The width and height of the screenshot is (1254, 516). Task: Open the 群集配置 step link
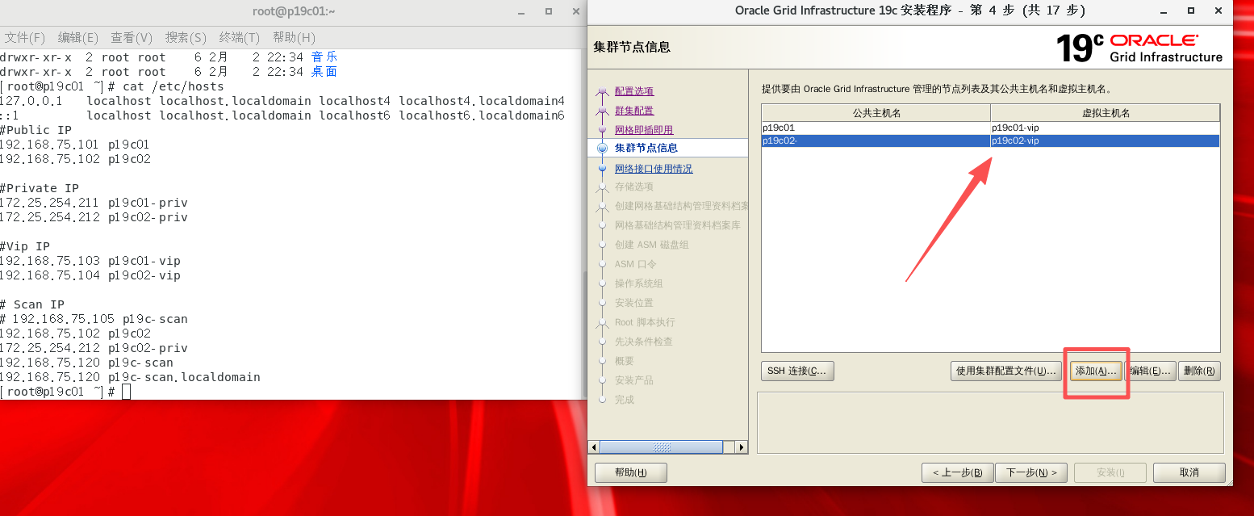(x=634, y=111)
